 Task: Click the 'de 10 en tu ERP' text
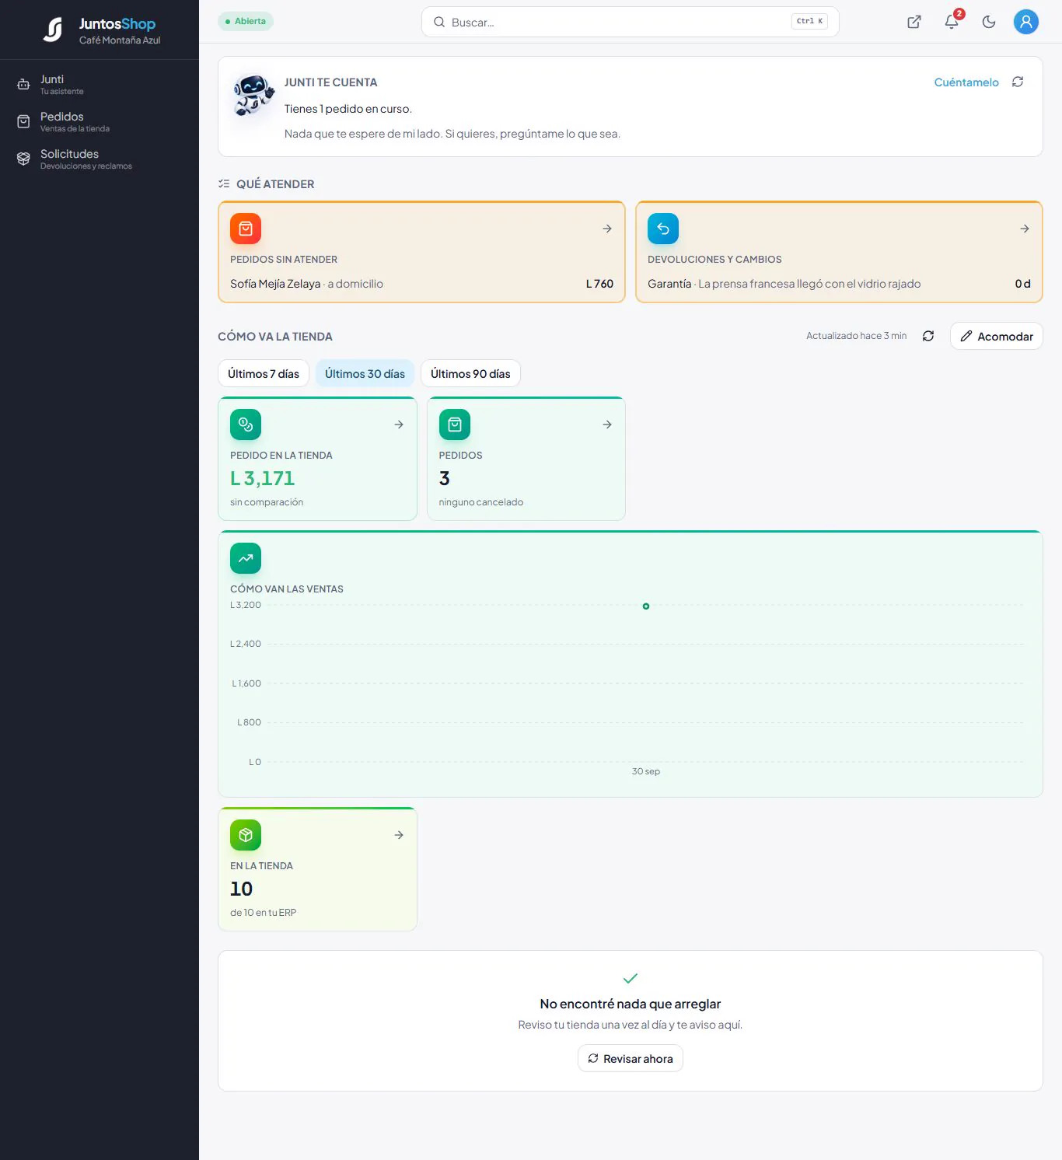(x=263, y=913)
